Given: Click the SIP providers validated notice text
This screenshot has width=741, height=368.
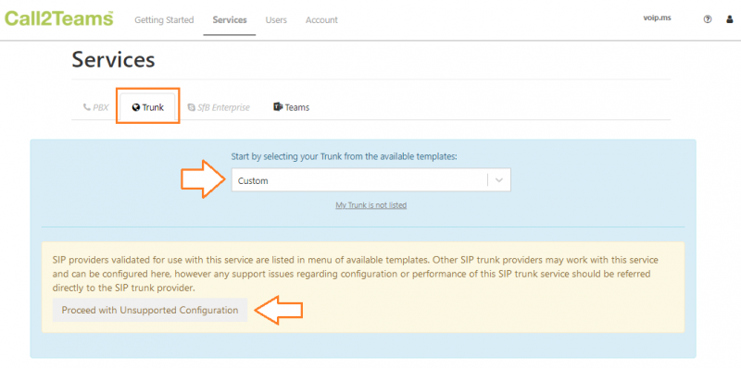Looking at the screenshot, I should tap(355, 274).
